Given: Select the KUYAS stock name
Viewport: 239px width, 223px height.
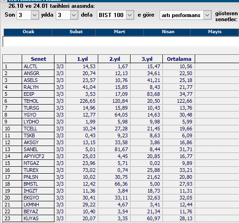Looking at the screenshot, I should 31,218.
